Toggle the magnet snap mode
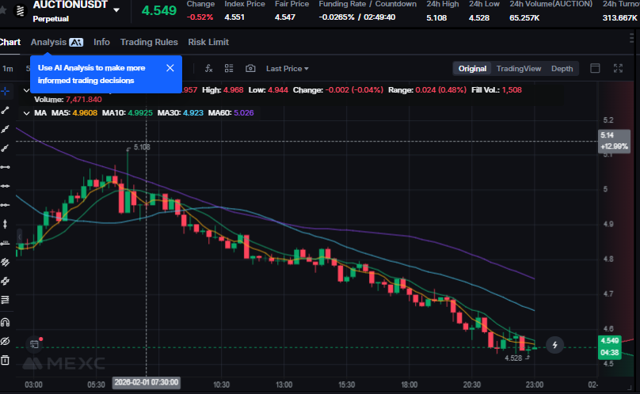The height and width of the screenshot is (394, 640). (6, 323)
